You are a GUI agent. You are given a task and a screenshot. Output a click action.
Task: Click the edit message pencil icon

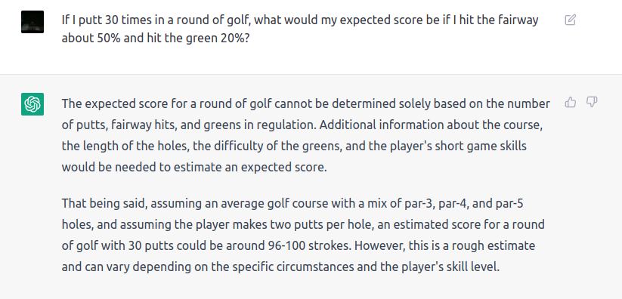pos(571,20)
